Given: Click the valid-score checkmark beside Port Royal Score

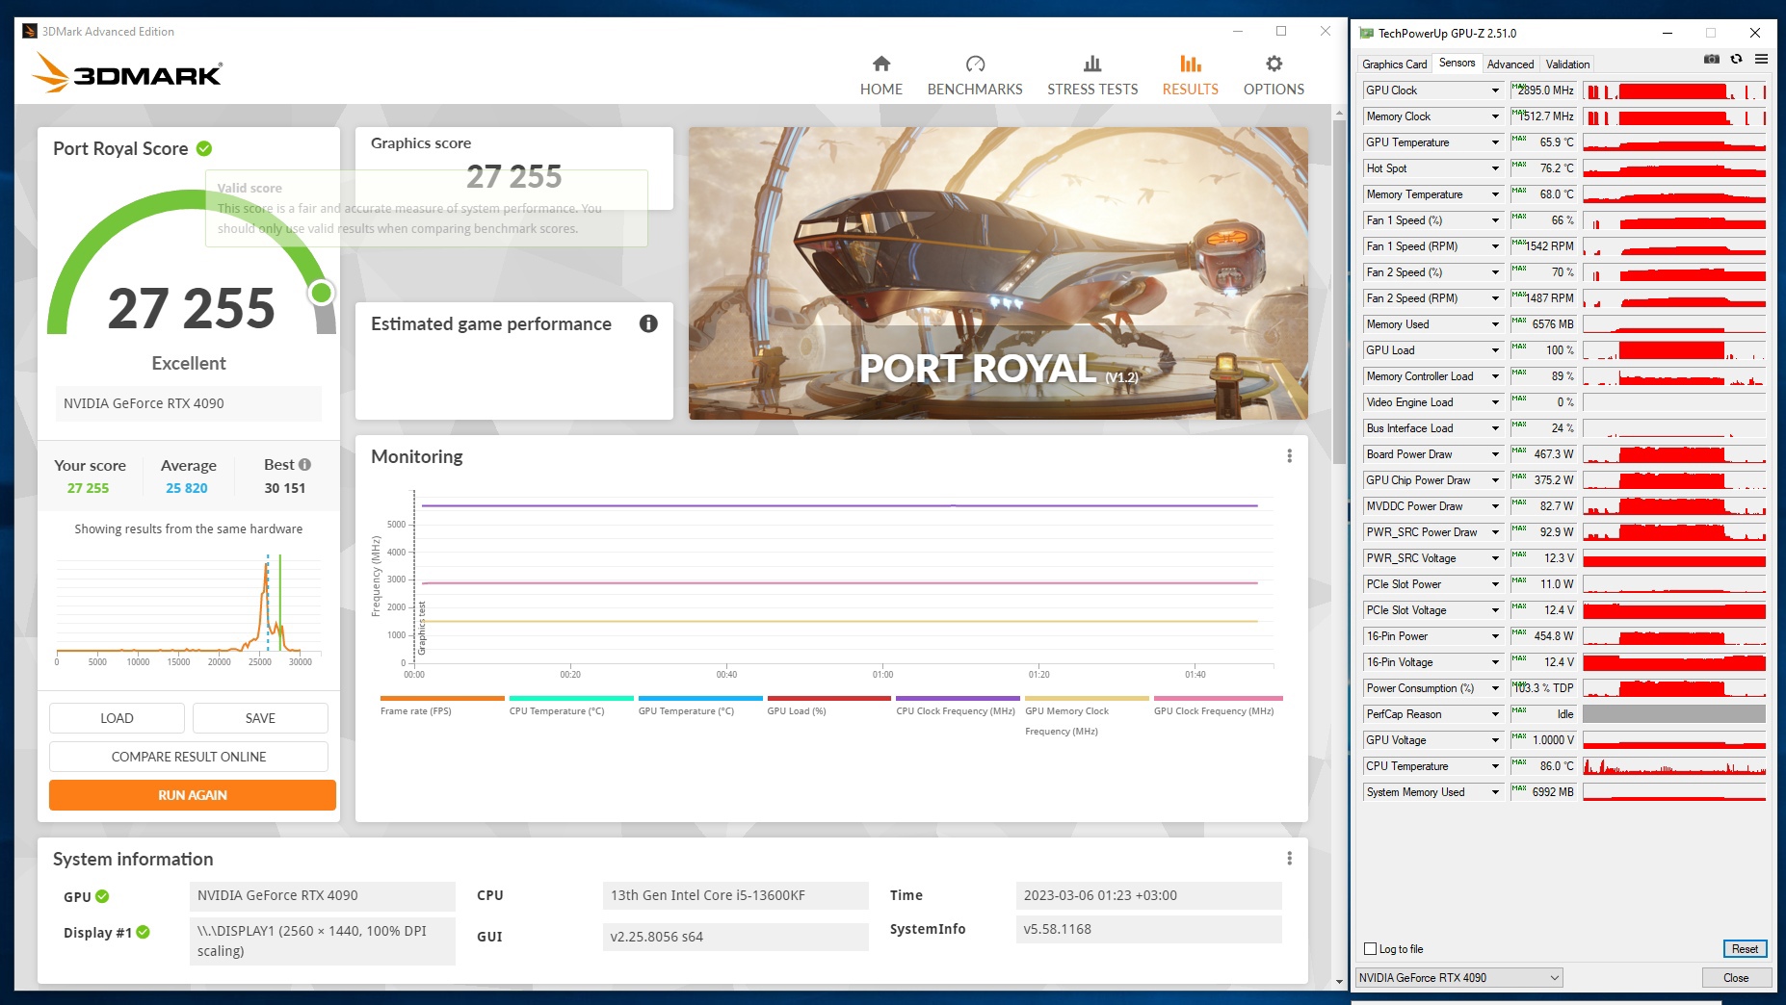Looking at the screenshot, I should click(x=204, y=148).
